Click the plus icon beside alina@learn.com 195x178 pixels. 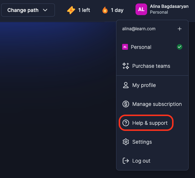point(180,29)
